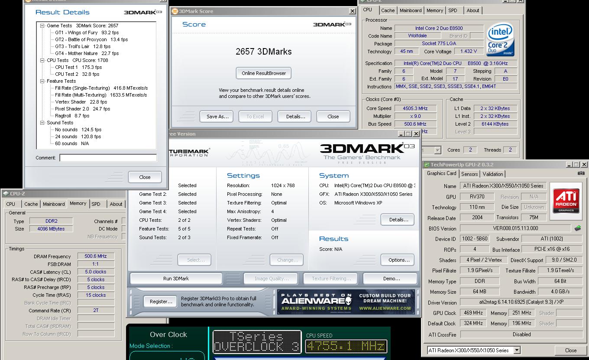Select GT4 - Mother Nature result

click(87, 53)
